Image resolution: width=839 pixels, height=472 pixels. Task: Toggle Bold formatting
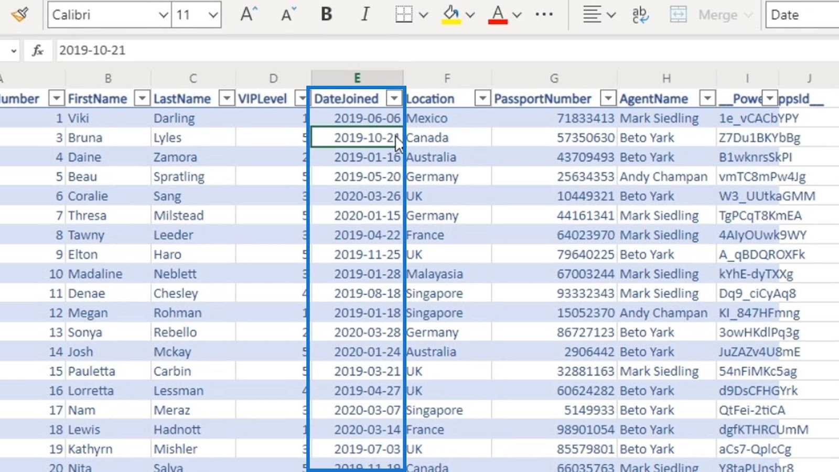click(x=326, y=15)
